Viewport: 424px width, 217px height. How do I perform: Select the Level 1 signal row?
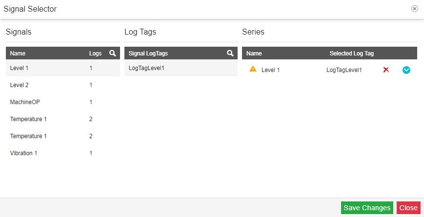pos(63,68)
